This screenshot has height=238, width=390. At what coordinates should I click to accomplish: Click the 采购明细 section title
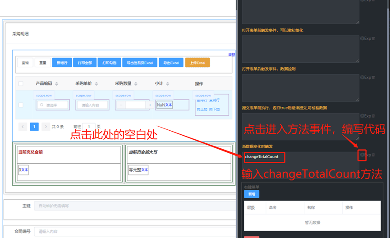tap(20, 34)
